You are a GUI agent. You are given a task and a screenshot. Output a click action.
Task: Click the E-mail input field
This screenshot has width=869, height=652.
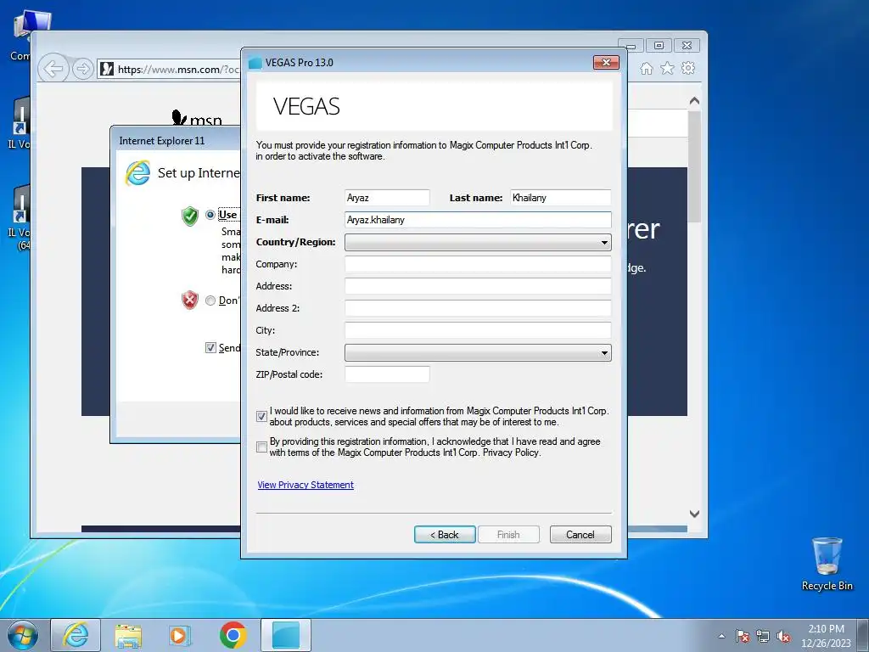[478, 220]
